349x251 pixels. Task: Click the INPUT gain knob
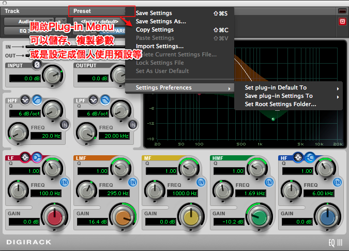coord(53,76)
